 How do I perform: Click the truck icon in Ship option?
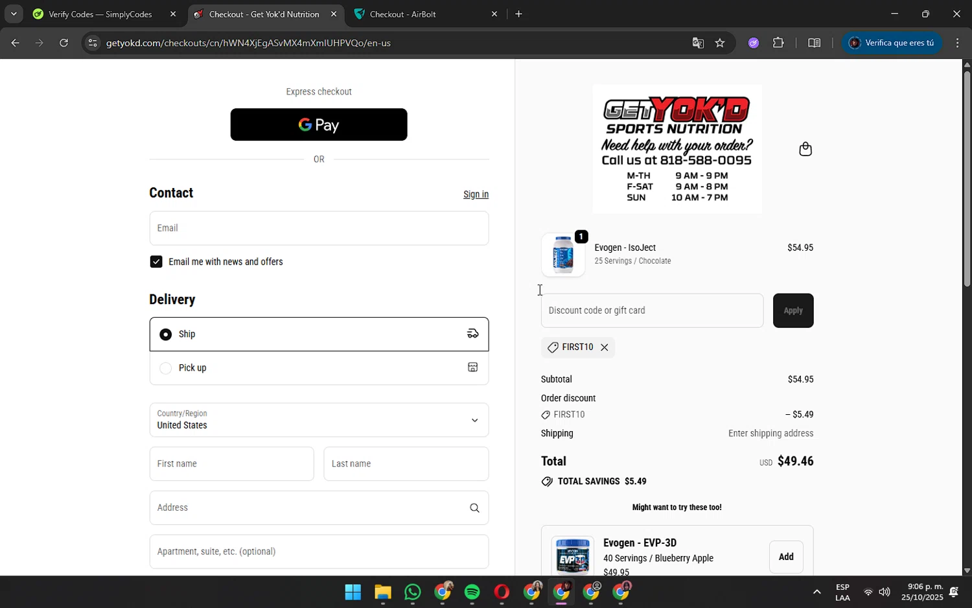[x=473, y=334]
